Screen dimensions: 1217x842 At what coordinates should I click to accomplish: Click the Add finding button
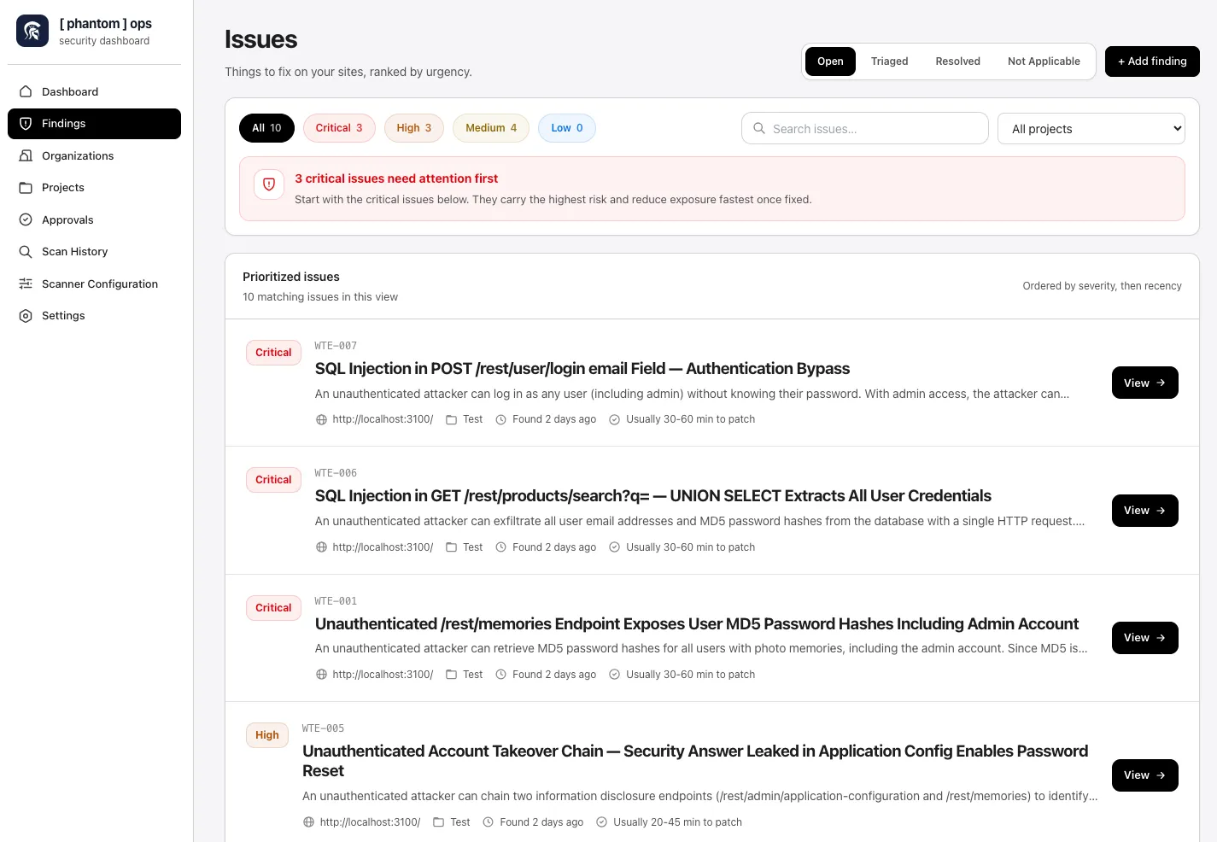[1152, 61]
